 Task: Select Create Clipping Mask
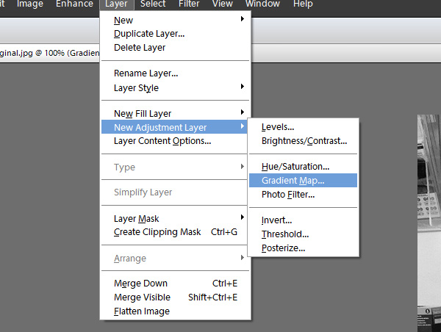175,232
